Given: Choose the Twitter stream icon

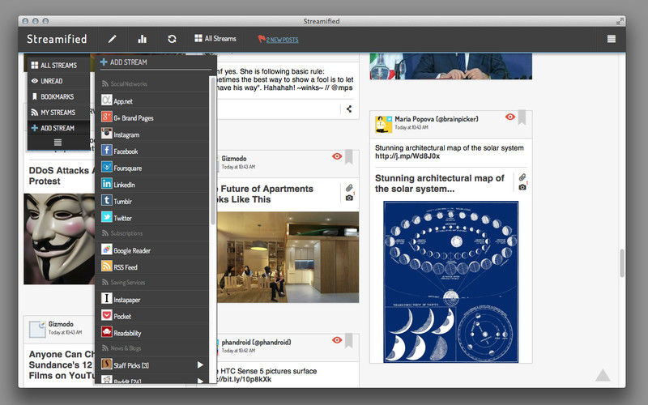Looking at the screenshot, I should (x=107, y=217).
